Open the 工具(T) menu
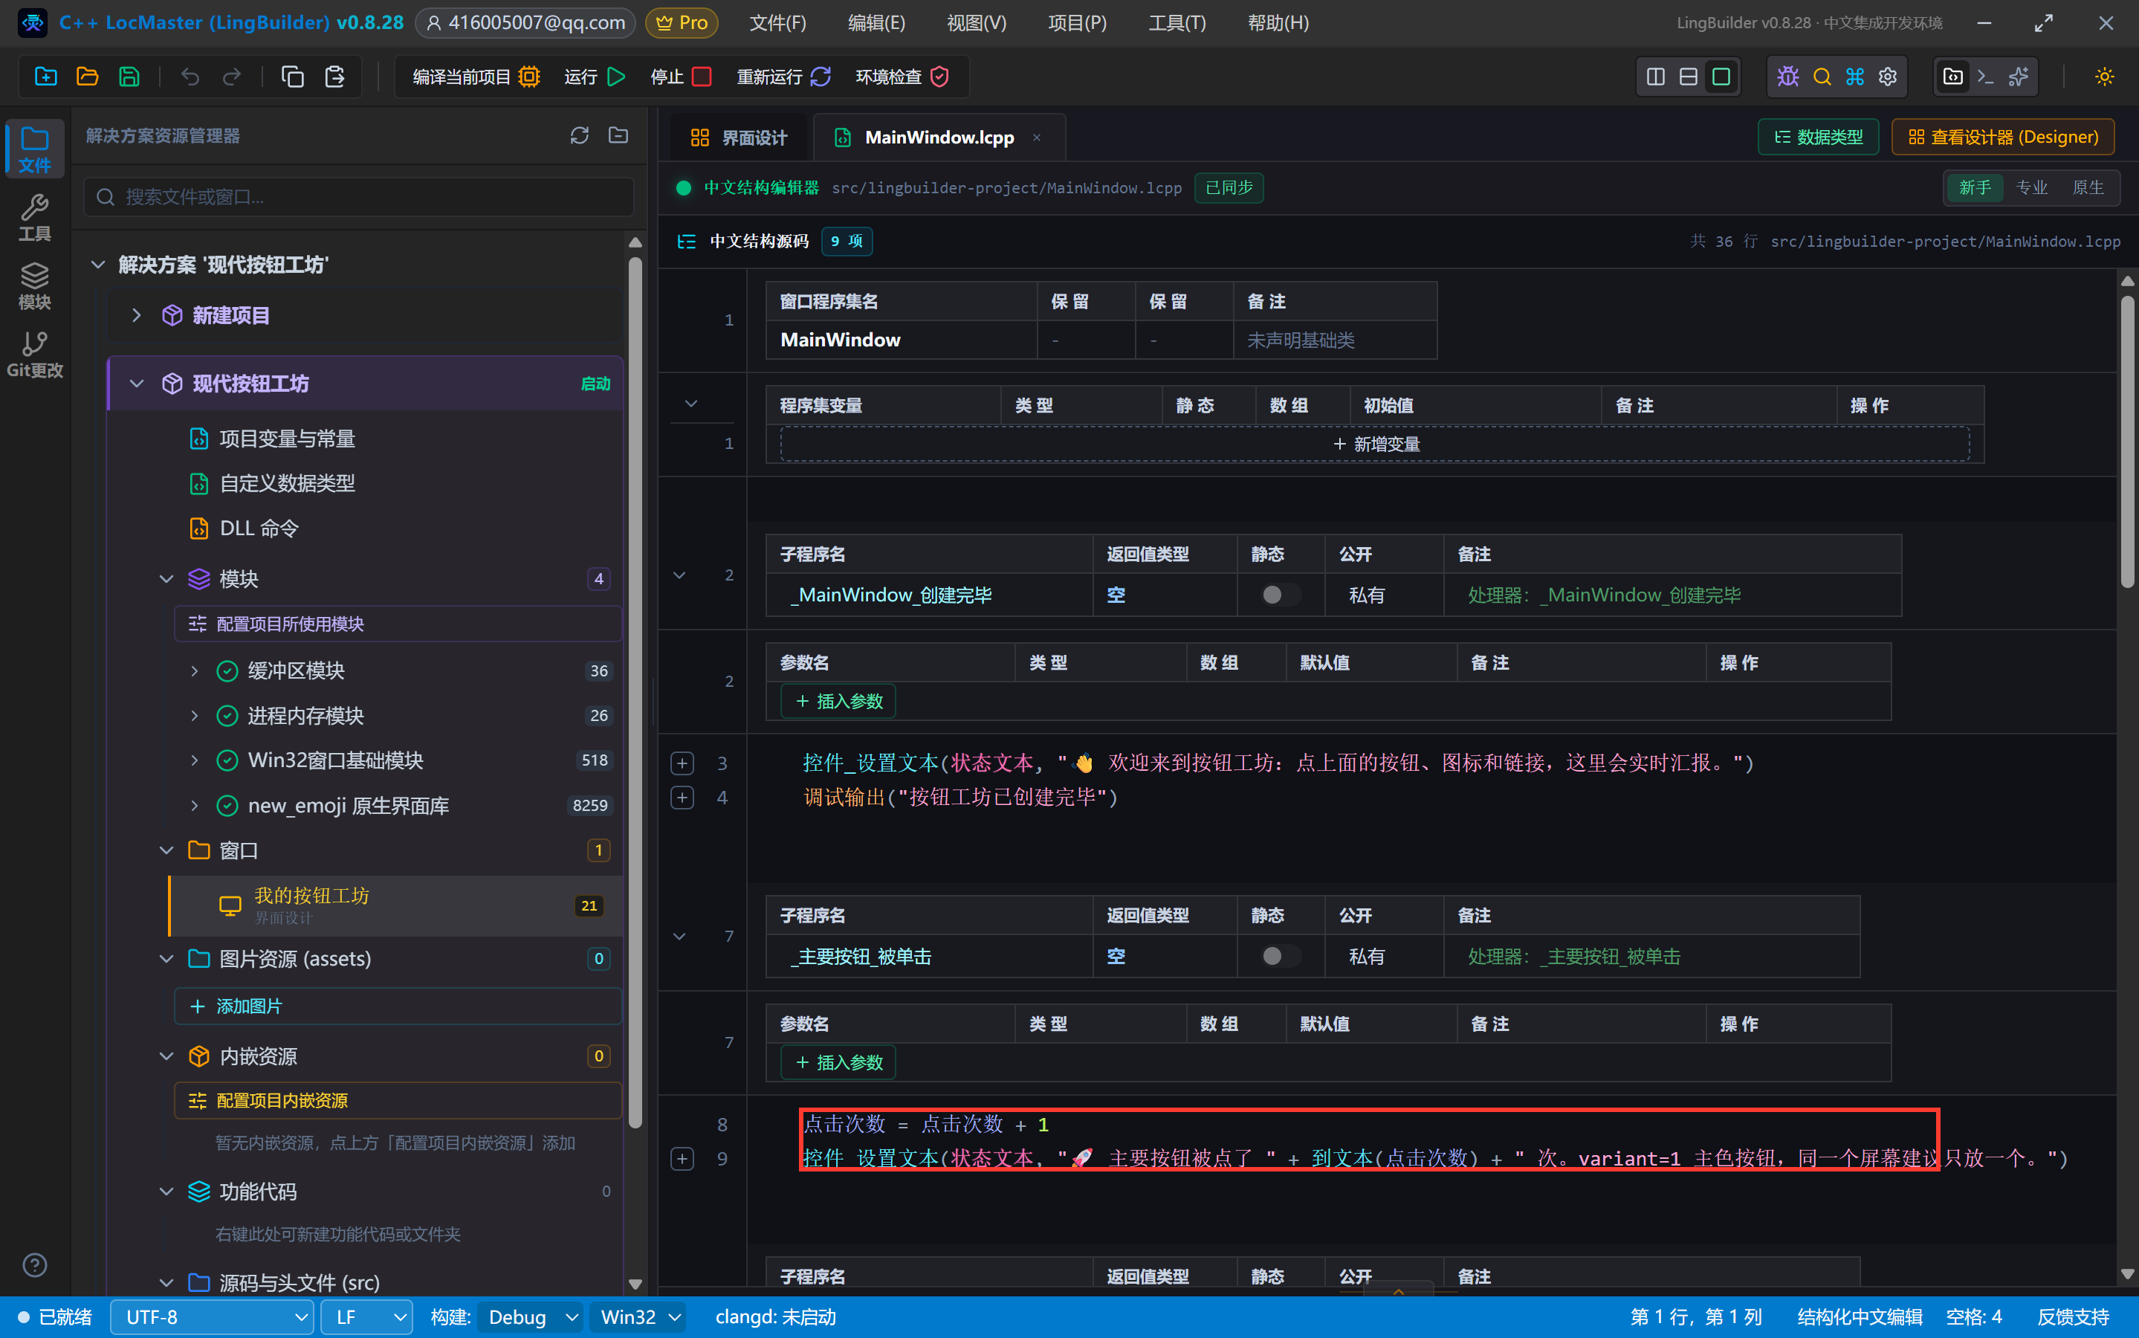The image size is (2139, 1338). 1177,23
